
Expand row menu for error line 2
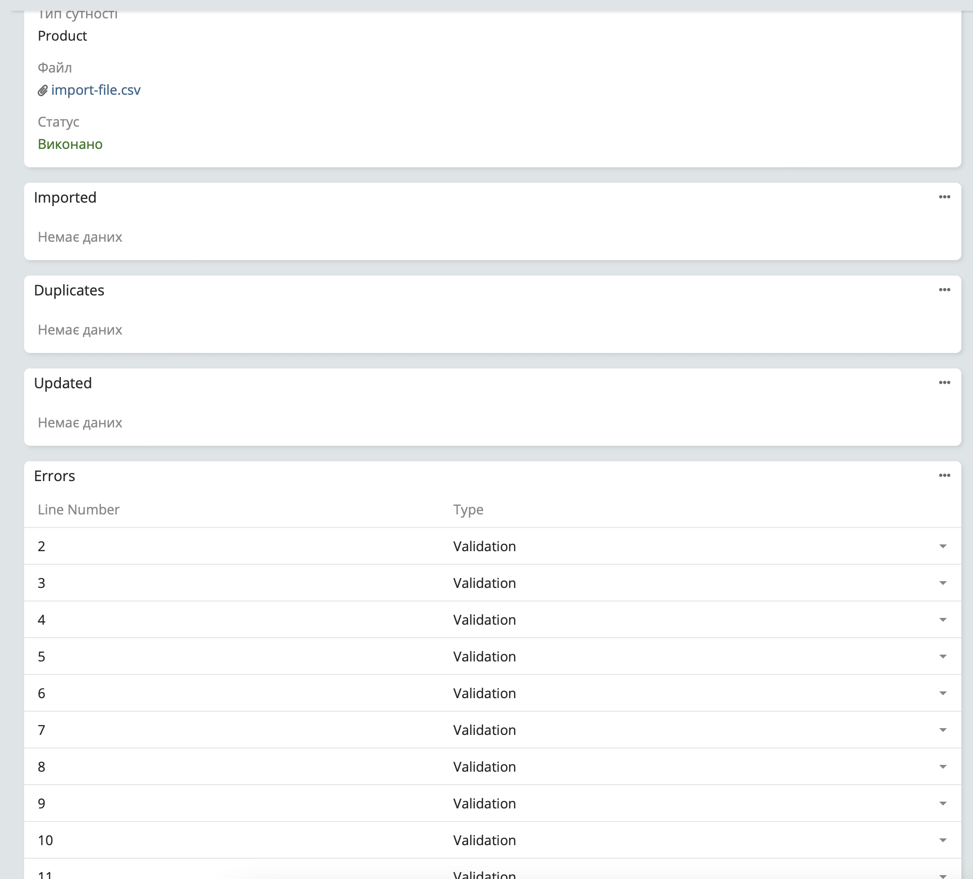point(943,546)
